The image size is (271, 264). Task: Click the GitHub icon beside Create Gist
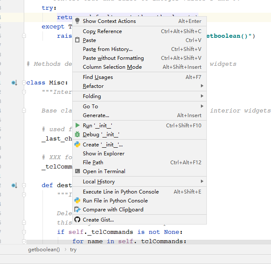point(77,219)
